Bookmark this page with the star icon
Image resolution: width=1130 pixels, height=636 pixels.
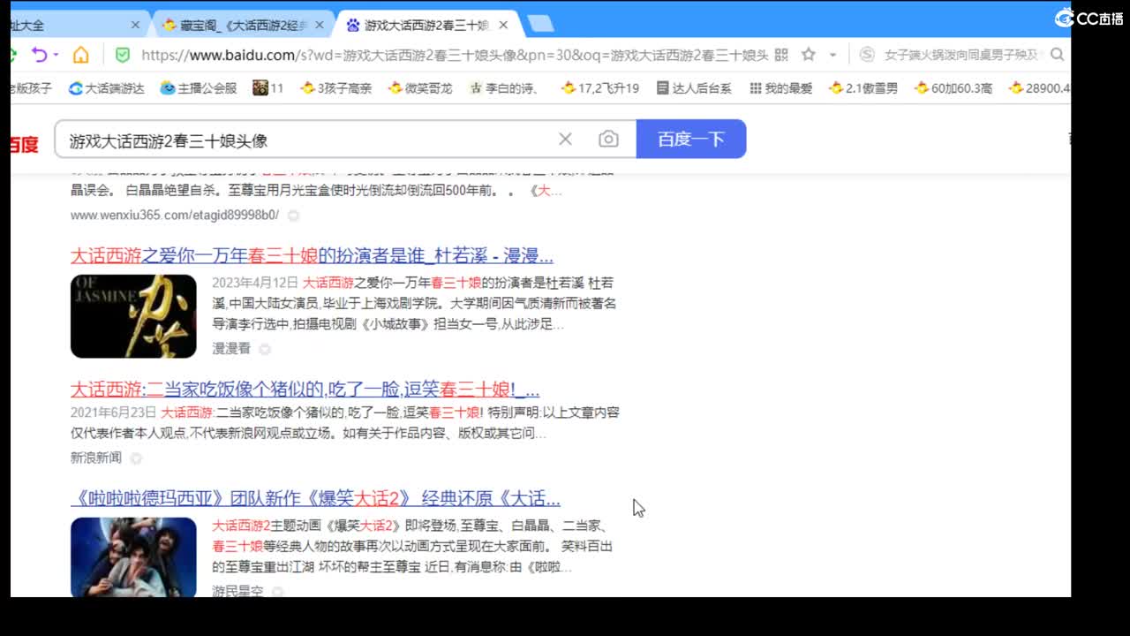pyautogui.click(x=808, y=55)
